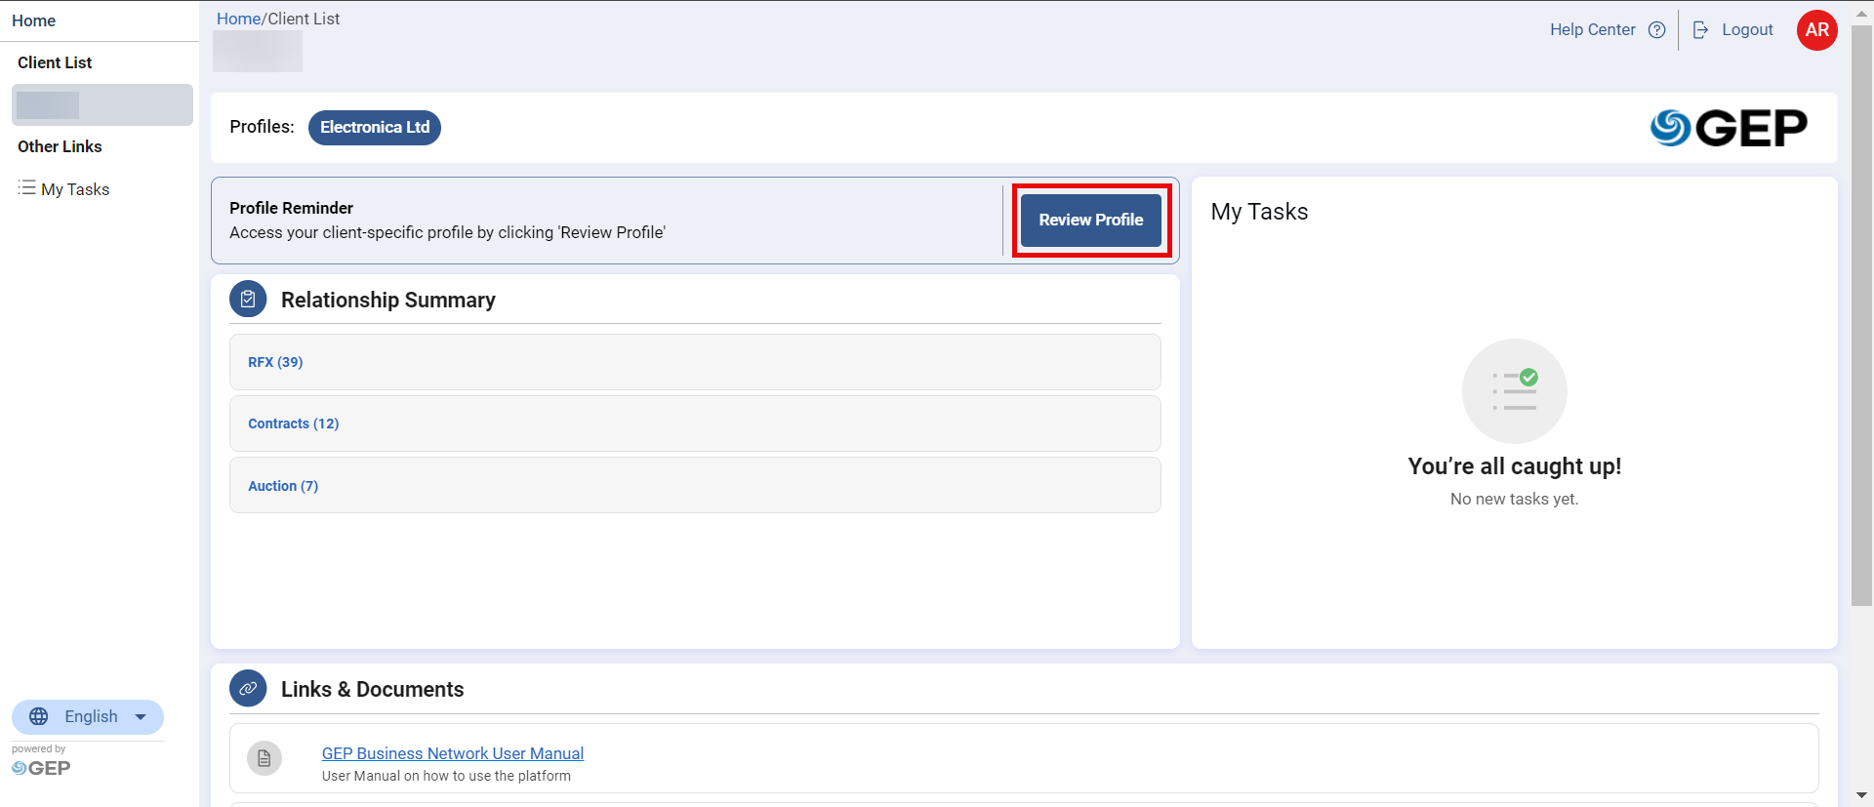
Task: Open GEP Business Network User Manual link
Action: click(453, 753)
